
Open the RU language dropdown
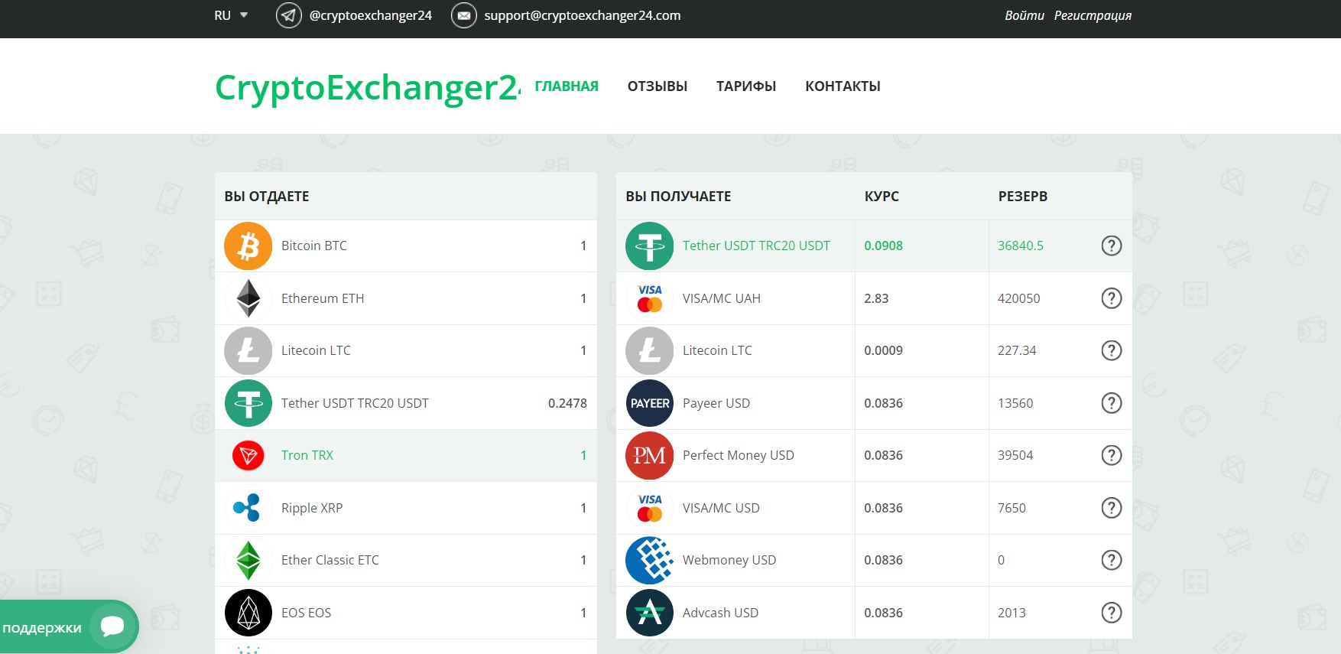click(231, 15)
